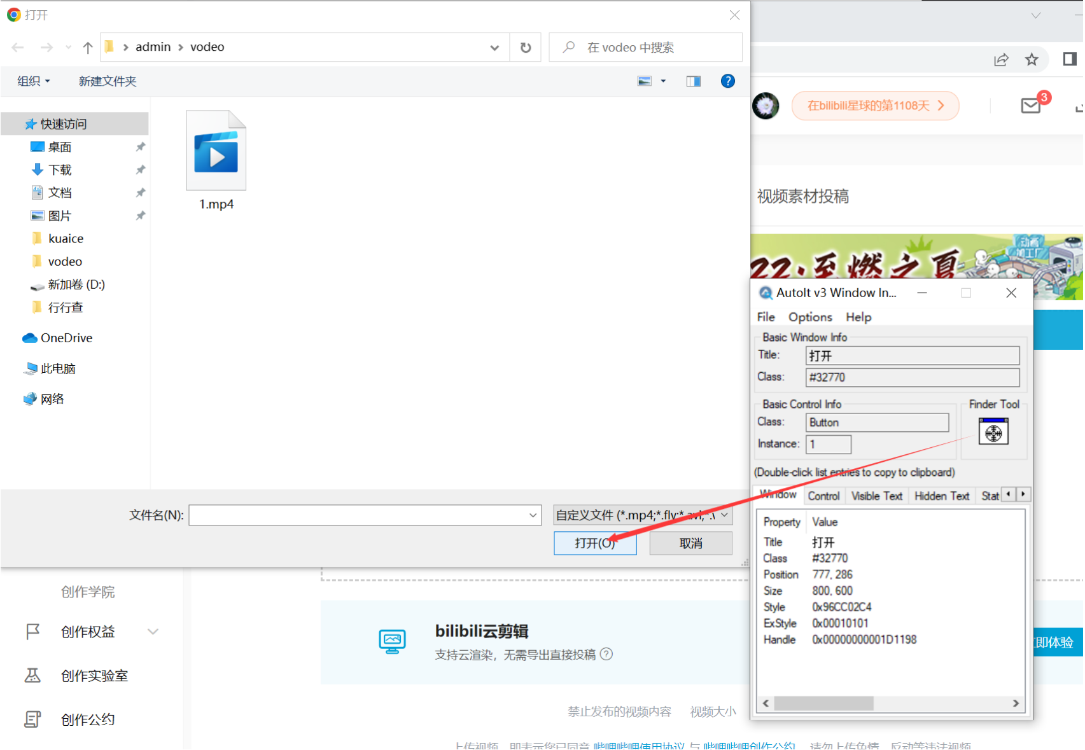Change the file view layout icon
Screen dimensions: 1085x750
tap(645, 81)
